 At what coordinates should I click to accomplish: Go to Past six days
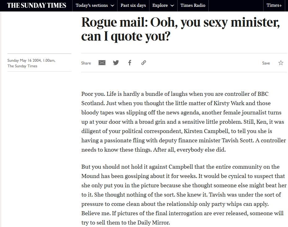pyautogui.click(x=133, y=5)
